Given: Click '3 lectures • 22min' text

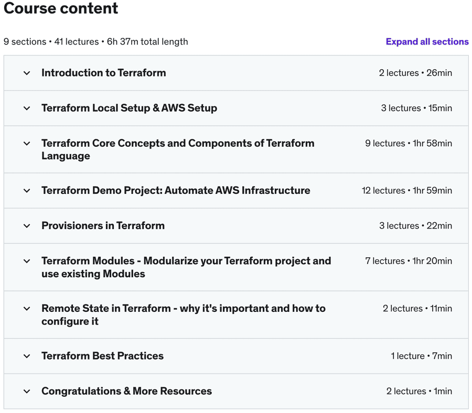Looking at the screenshot, I should pyautogui.click(x=416, y=225).
